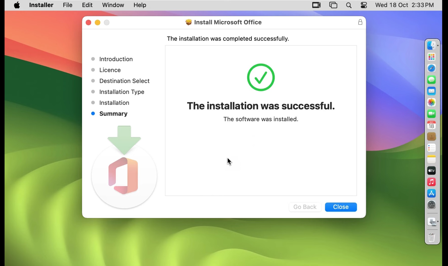Open the Help menu
Screen dimensions: 448x266
140,5
